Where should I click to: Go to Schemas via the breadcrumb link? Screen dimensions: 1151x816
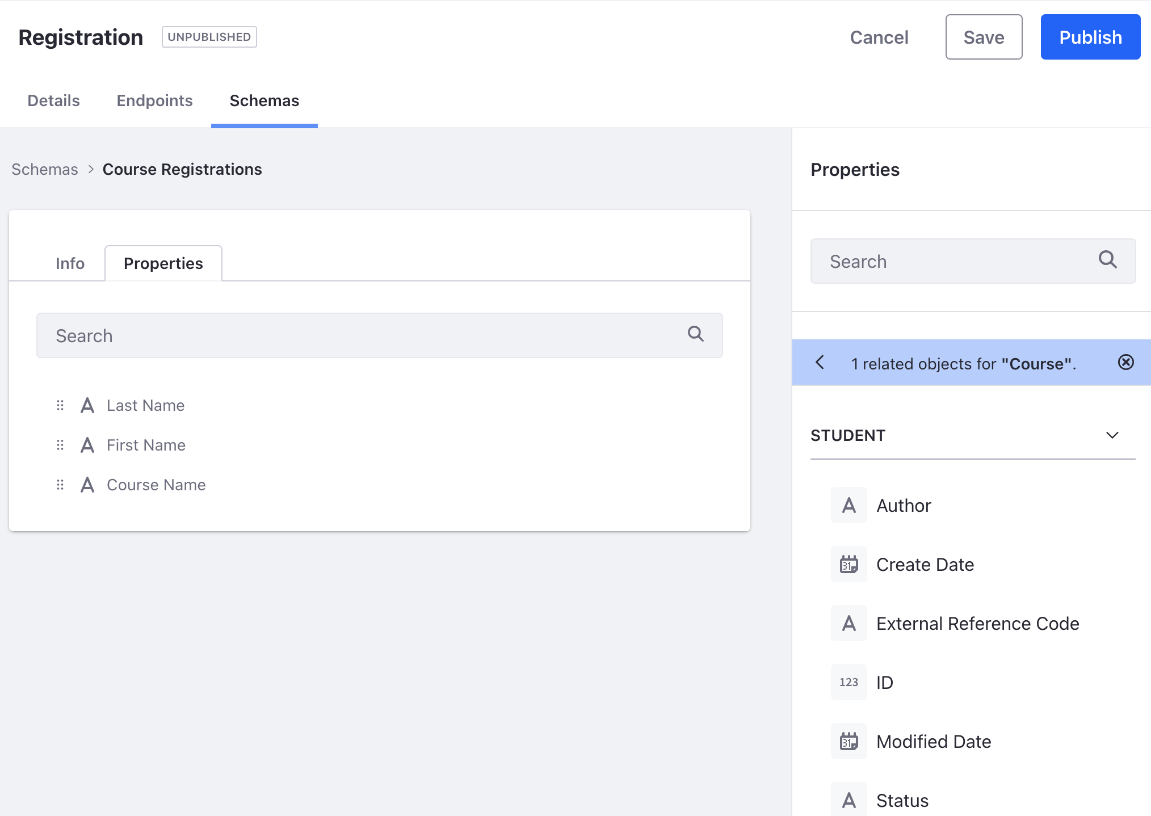click(x=45, y=169)
